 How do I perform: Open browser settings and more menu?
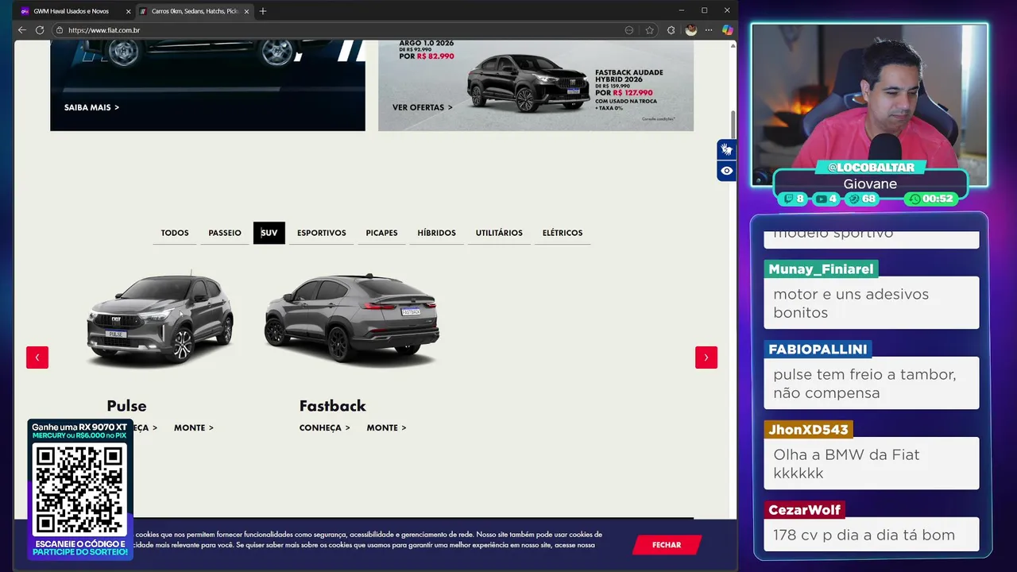click(x=709, y=30)
